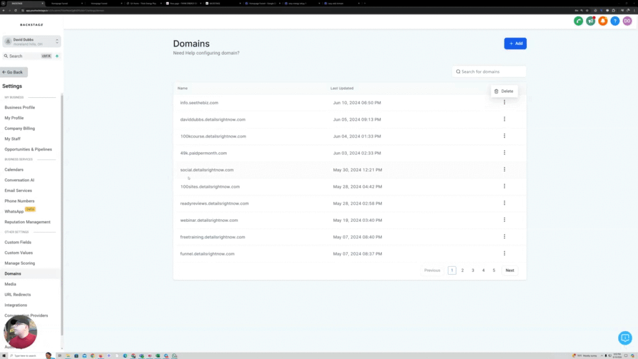The width and height of the screenshot is (638, 359).
Task: Open options menu for 49k.paidpermonth.com
Action: coord(504,153)
